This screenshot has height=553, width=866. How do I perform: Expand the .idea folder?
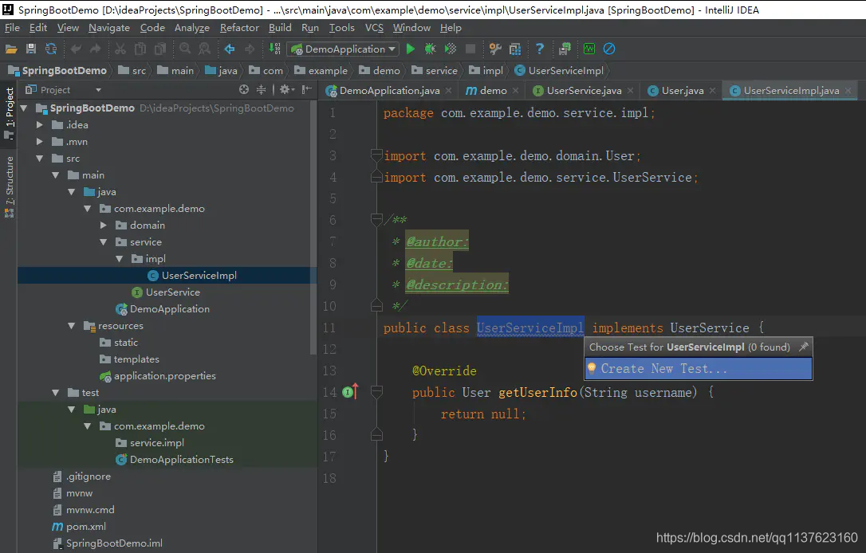(x=40, y=125)
